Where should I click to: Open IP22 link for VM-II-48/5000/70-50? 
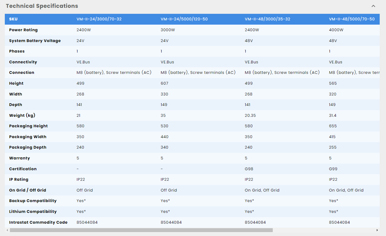click(333, 180)
